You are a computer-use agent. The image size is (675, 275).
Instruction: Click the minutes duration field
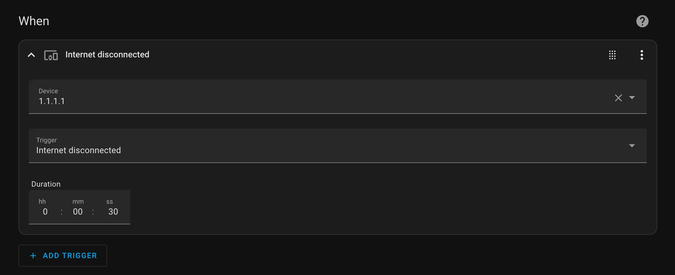[78, 212]
